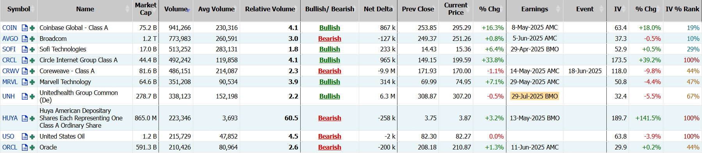
Task: Click the green plus icon for UNH
Action: [x=32, y=96]
